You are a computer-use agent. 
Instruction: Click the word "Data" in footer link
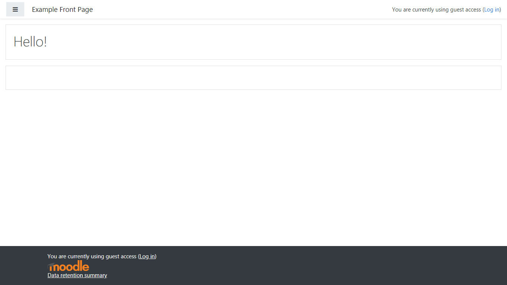pos(53,275)
